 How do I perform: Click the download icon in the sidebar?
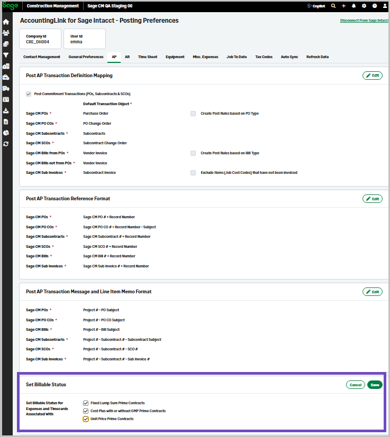[6, 110]
